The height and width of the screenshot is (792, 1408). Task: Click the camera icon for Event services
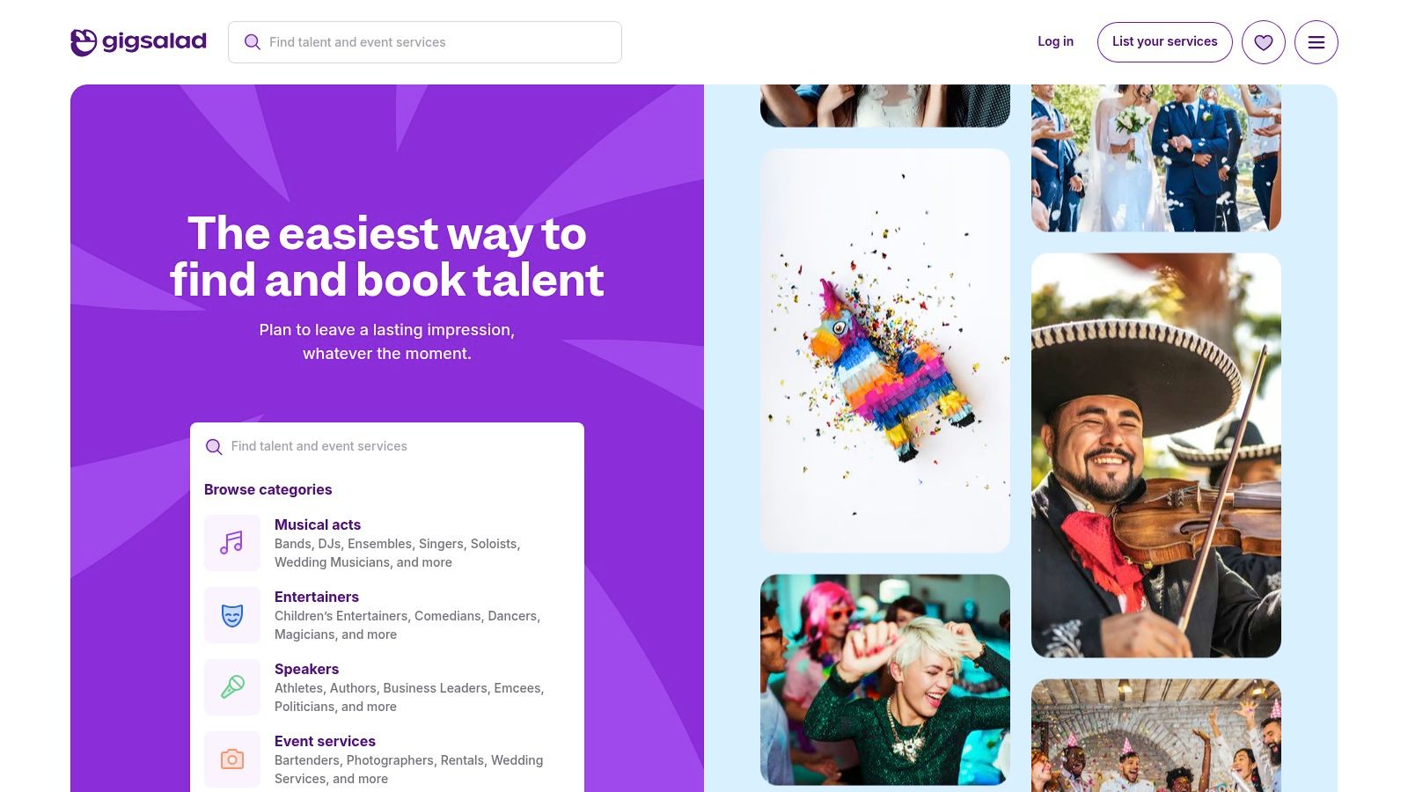pyautogui.click(x=232, y=759)
